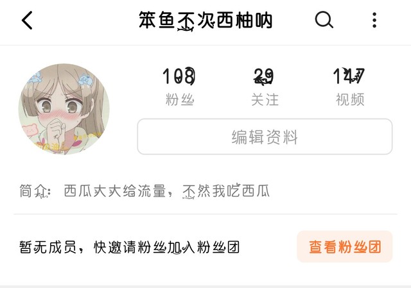Tap the 暂无成员 fan group invitation text
This screenshot has width=411, height=288.
coord(129,247)
